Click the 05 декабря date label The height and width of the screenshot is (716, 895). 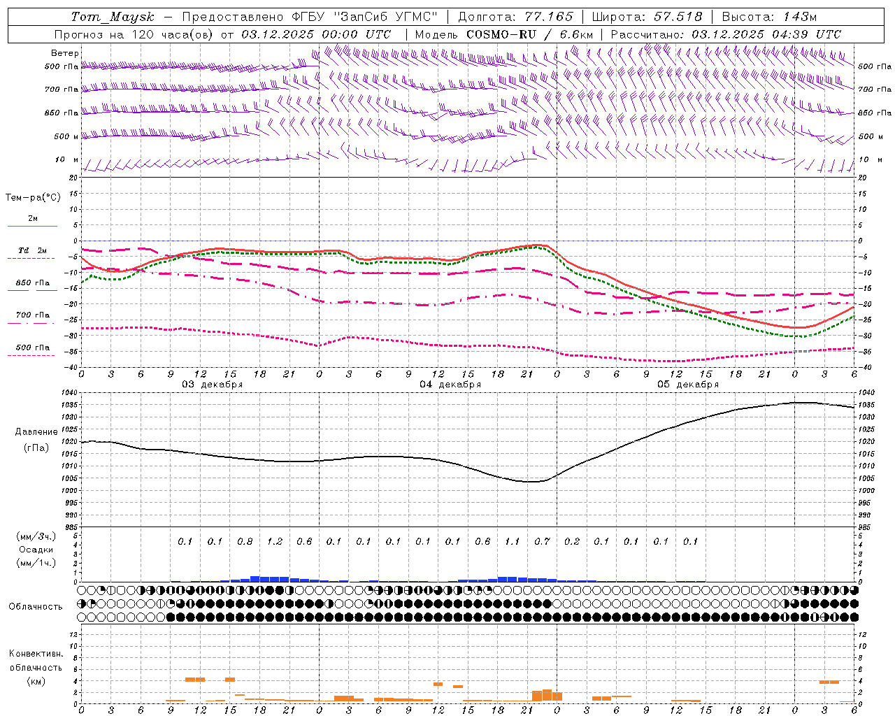coord(688,385)
